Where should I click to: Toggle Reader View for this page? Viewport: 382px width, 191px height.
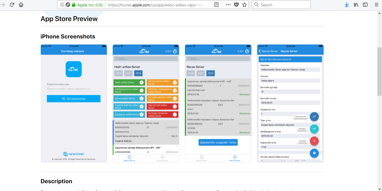pyautogui.click(x=216, y=5)
